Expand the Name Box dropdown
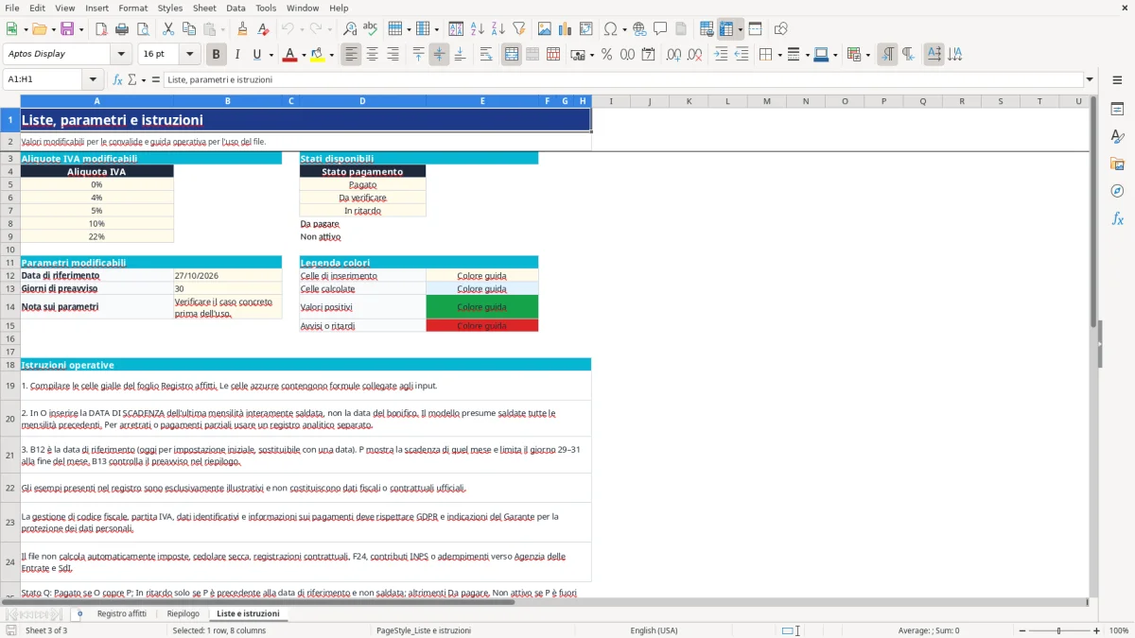The image size is (1135, 638). 93,80
